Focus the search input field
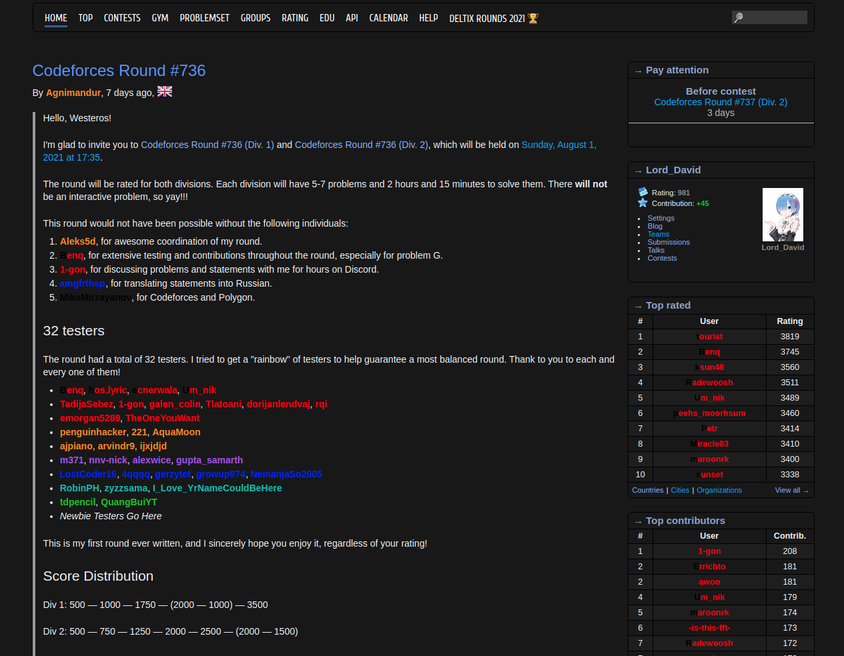This screenshot has height=656, width=844. (x=769, y=17)
